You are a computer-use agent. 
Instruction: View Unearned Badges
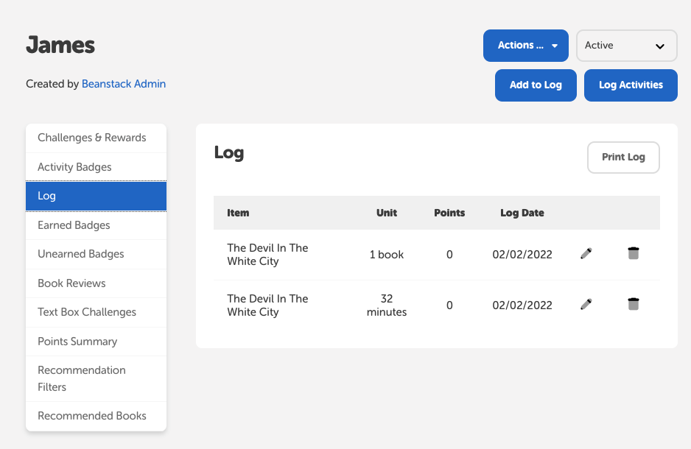tap(96, 254)
